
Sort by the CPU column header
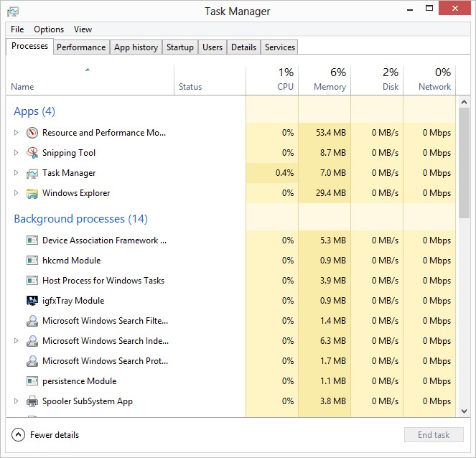[x=272, y=80]
